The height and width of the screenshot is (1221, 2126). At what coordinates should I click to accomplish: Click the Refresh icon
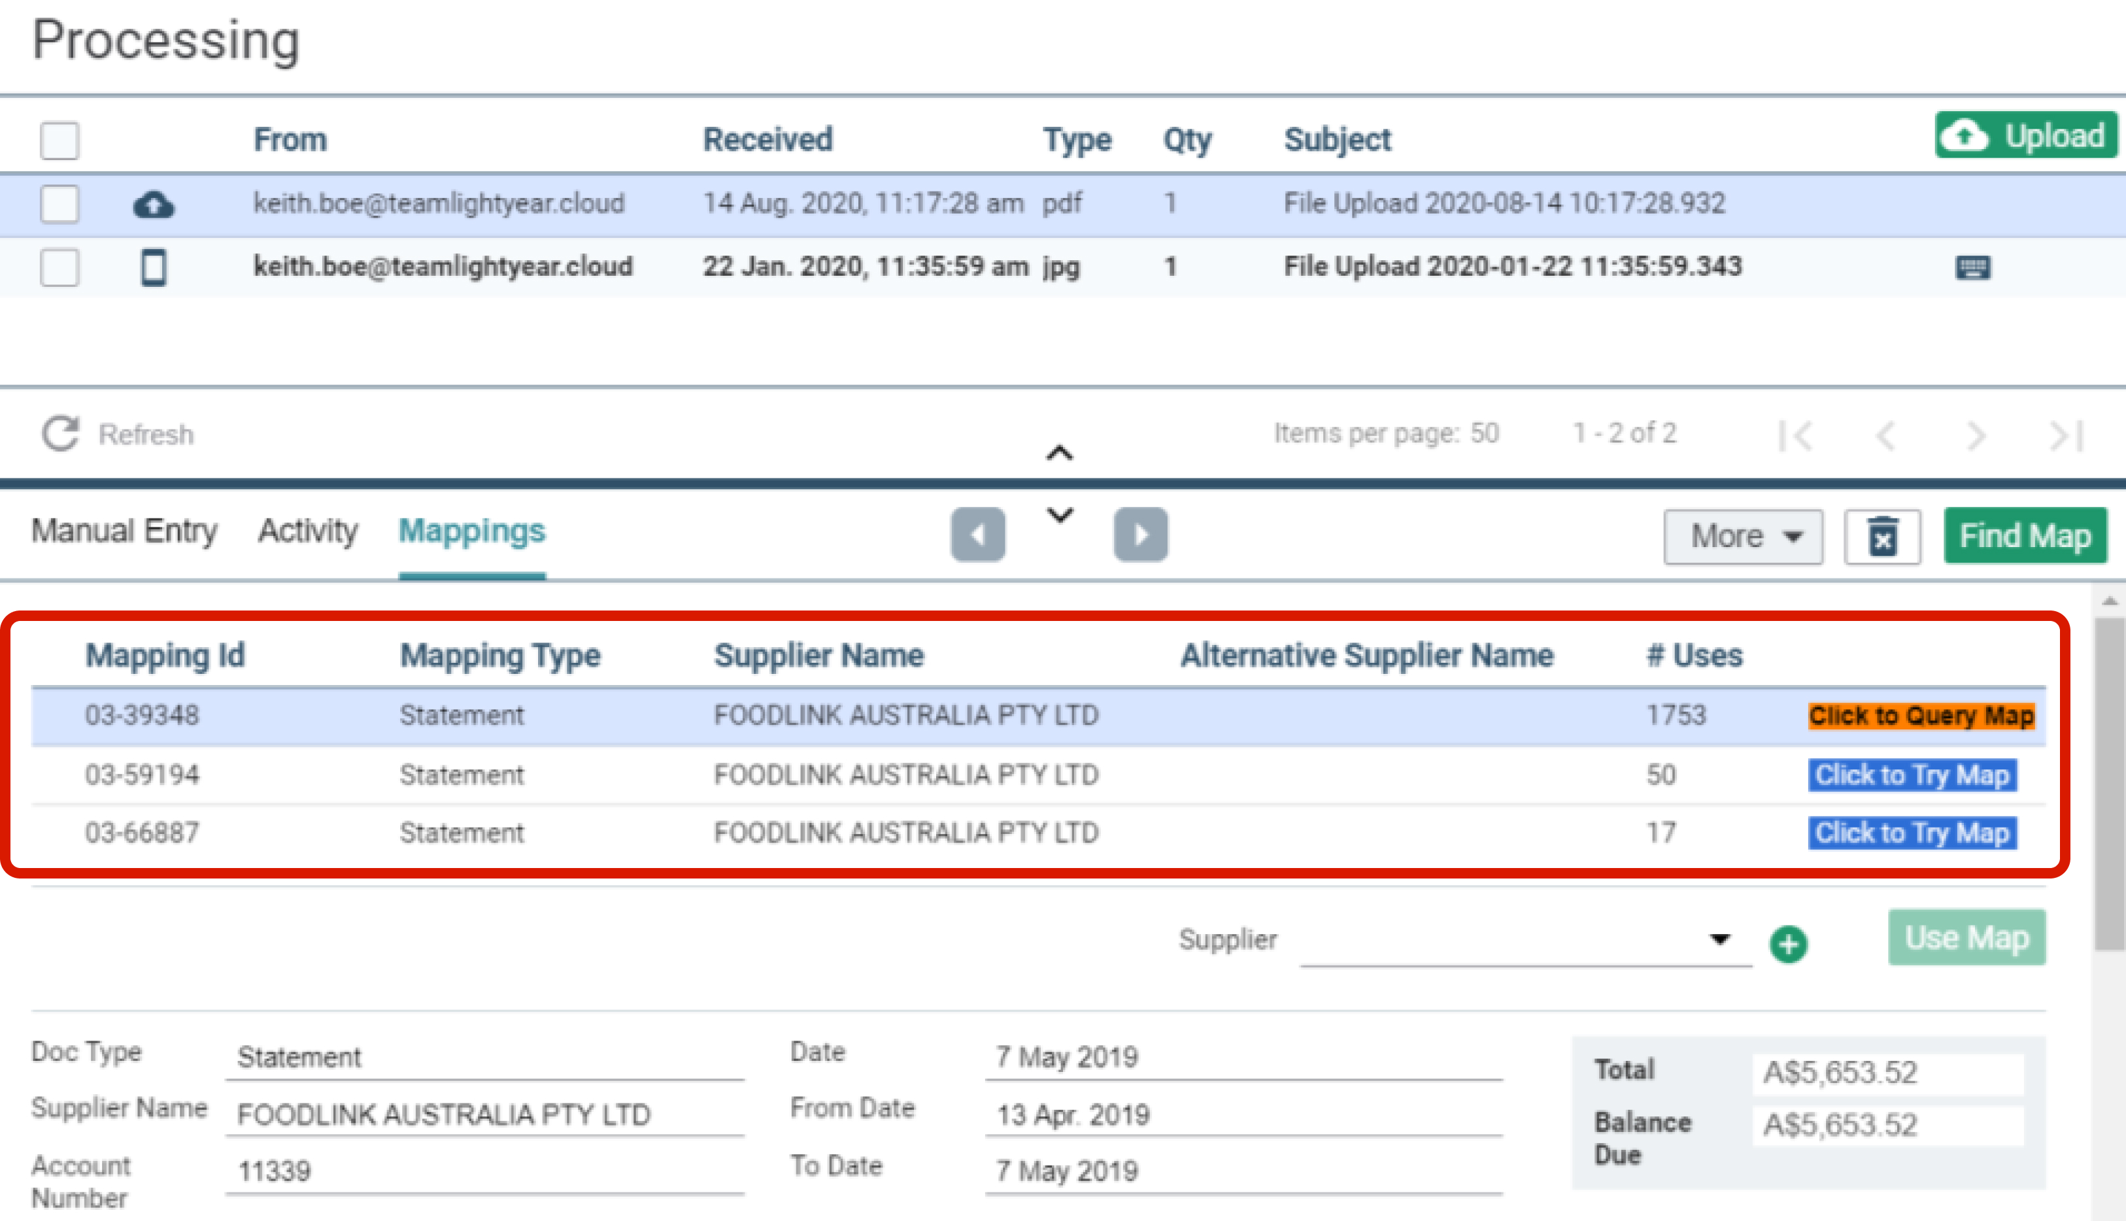60,433
